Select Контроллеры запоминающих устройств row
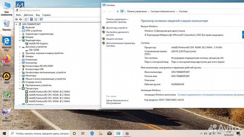Screen dimensions: 244x137 (46, 73)
